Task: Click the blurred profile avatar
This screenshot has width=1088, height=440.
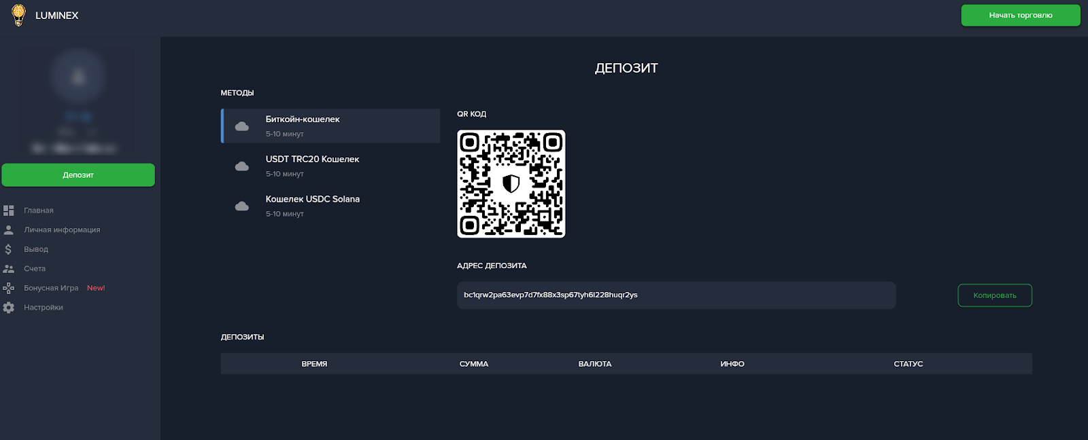Action: click(78, 76)
